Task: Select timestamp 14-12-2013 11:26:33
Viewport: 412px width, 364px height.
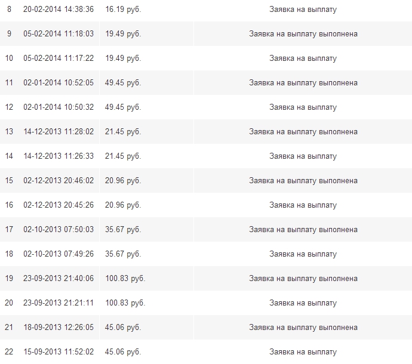Action: 58,156
